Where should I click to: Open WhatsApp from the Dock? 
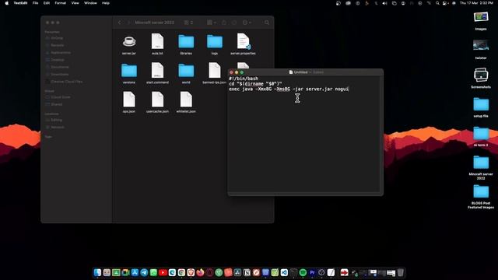(x=153, y=272)
